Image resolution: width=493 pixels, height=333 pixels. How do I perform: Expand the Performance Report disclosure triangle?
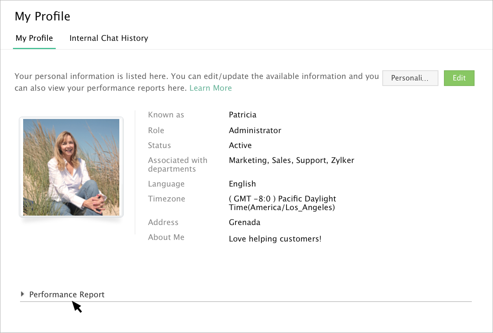click(22, 294)
